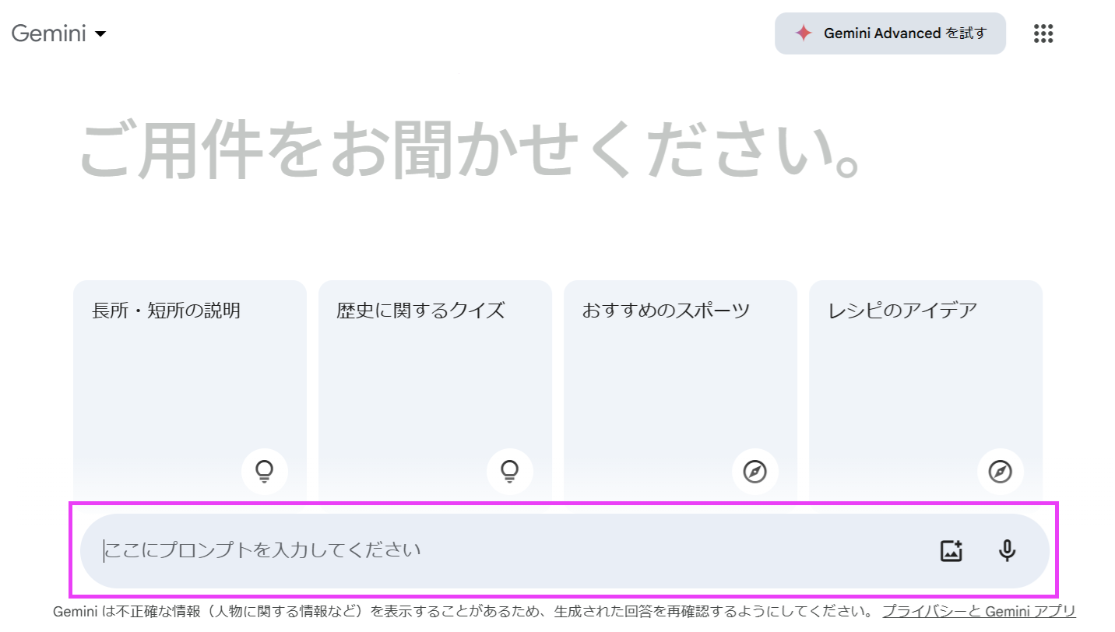Click the image upload icon in prompt box
Image resolution: width=1115 pixels, height=632 pixels.
(951, 551)
